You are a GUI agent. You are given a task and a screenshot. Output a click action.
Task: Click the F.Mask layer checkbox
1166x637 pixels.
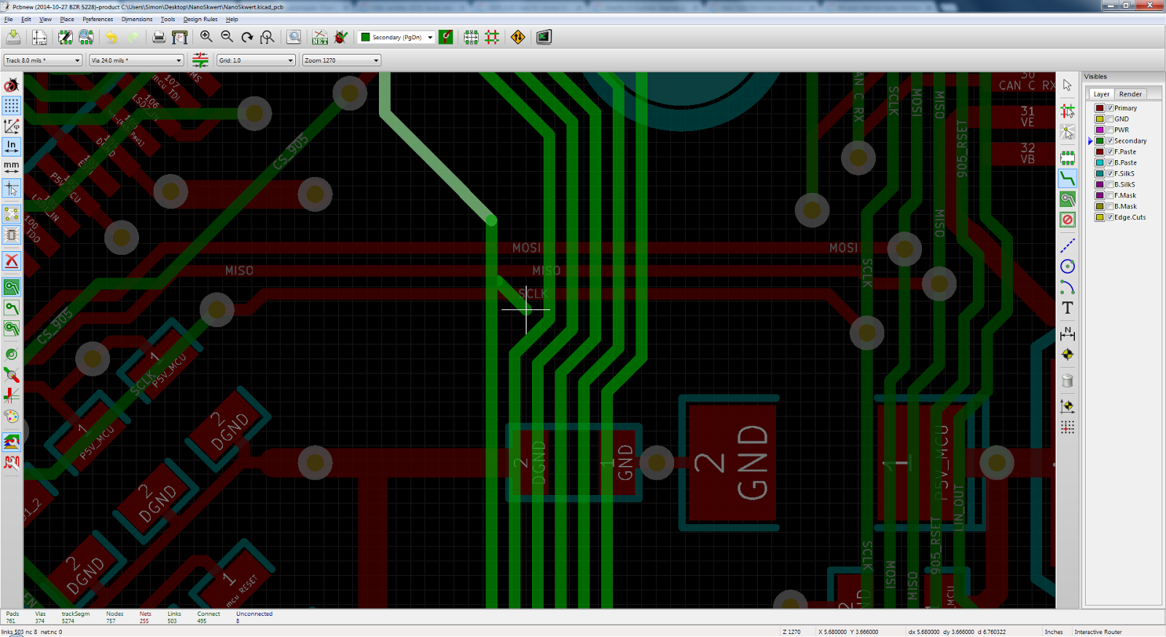point(1110,195)
